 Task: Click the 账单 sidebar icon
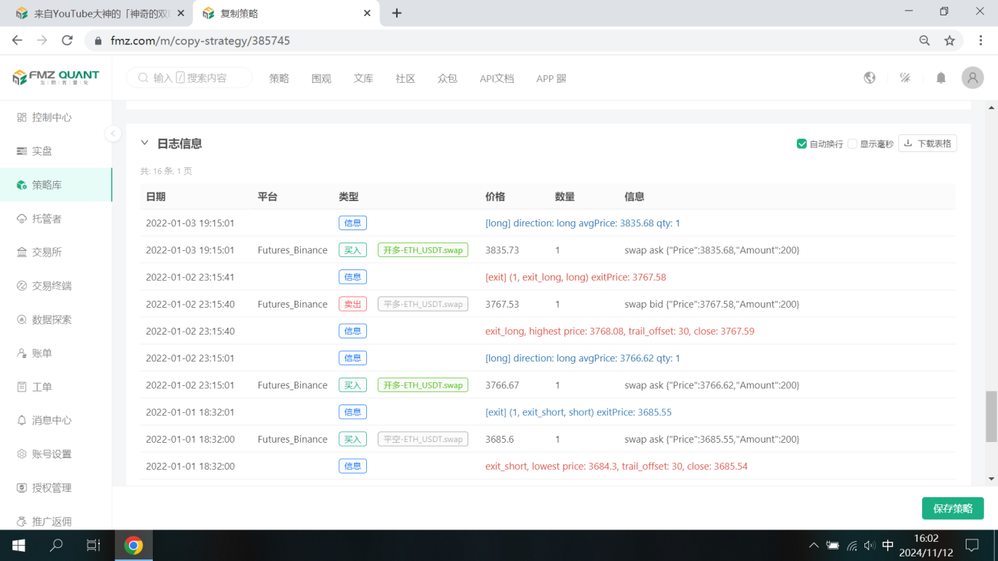coord(21,353)
